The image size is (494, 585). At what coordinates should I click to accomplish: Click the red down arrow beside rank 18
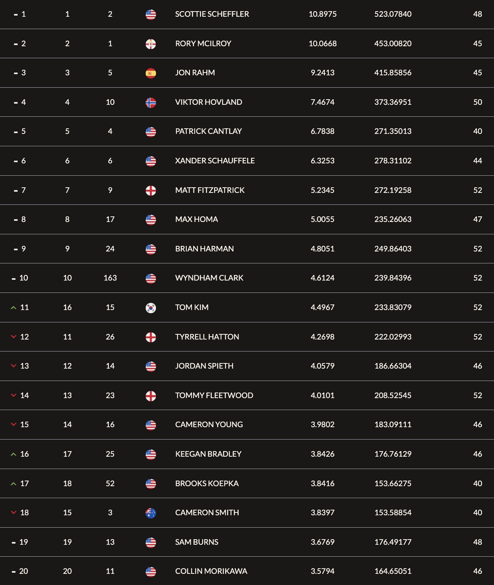pos(14,512)
